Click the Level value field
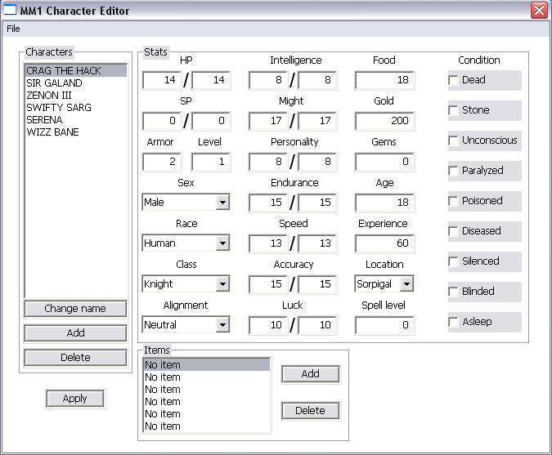Screen dimensions: 552x455 (211, 162)
